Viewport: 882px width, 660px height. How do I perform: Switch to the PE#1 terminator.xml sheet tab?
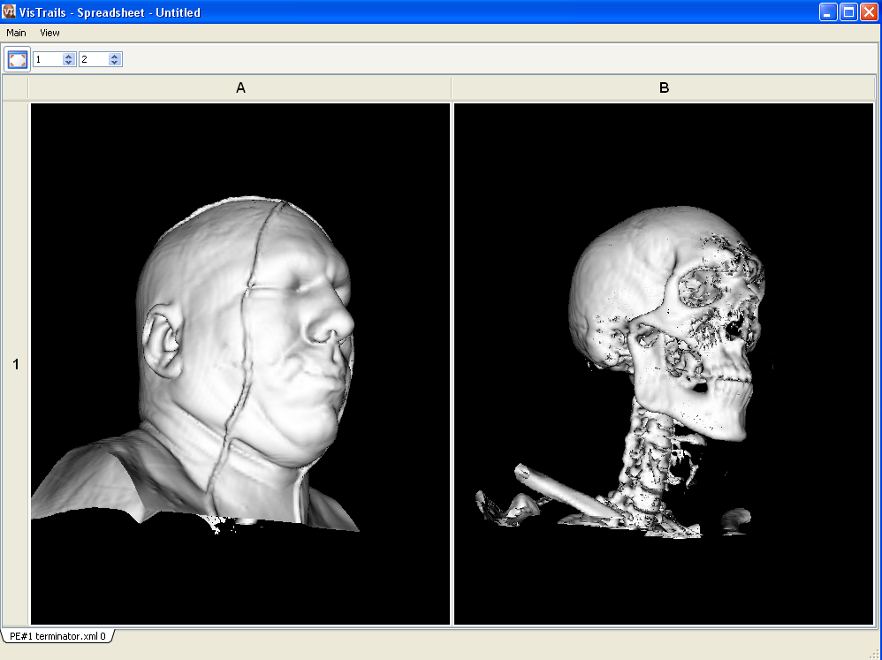coord(57,636)
